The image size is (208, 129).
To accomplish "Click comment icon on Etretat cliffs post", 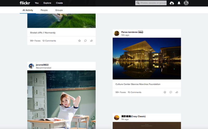I will 86,41.
